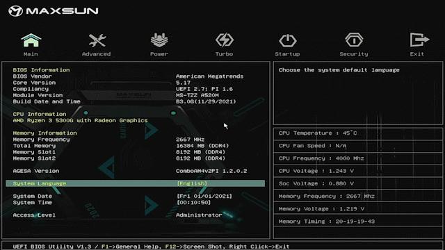Click the F1 General Help hint
This screenshot has height=250, width=445.
[x=131, y=247]
